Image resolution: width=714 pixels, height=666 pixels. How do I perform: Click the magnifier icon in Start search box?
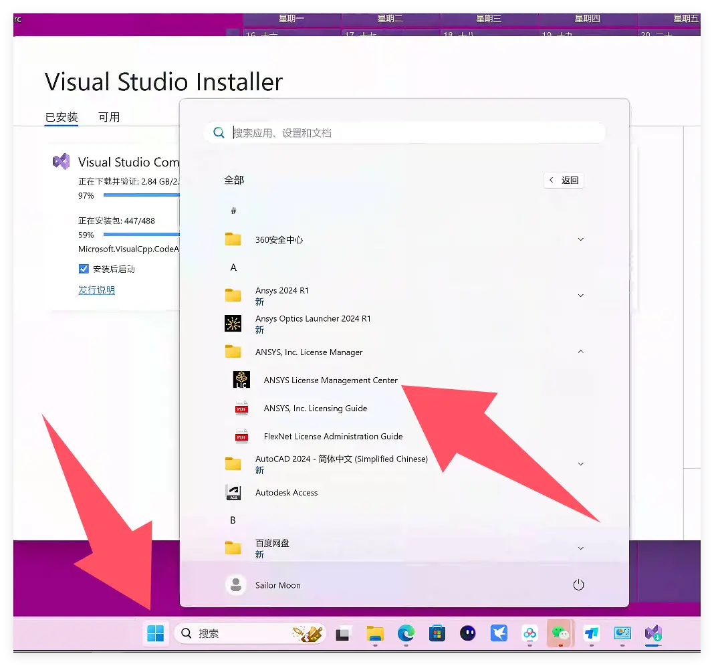(x=219, y=132)
